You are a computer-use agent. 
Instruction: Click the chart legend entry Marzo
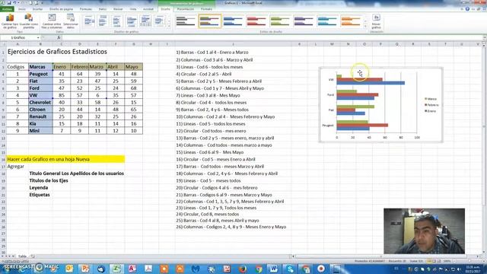(431, 99)
